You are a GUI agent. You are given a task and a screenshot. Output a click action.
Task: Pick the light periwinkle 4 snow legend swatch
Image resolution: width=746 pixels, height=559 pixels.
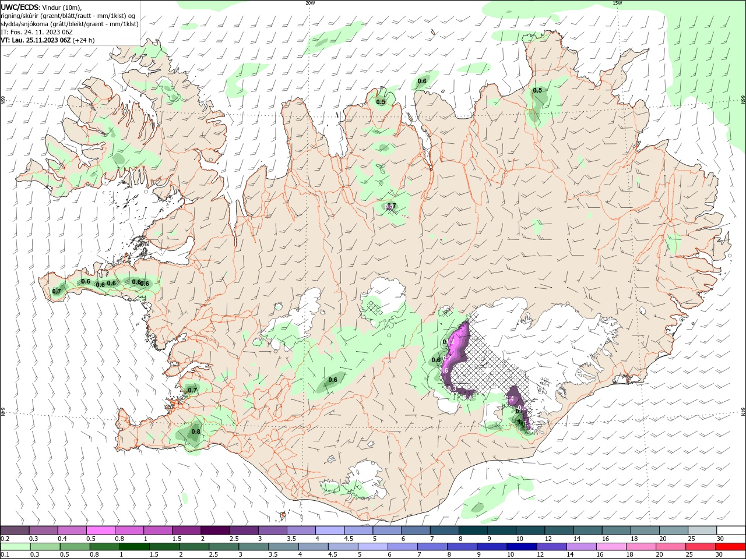(x=330, y=530)
